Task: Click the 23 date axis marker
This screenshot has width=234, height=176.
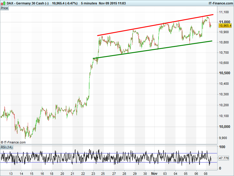Action: coord(94,173)
